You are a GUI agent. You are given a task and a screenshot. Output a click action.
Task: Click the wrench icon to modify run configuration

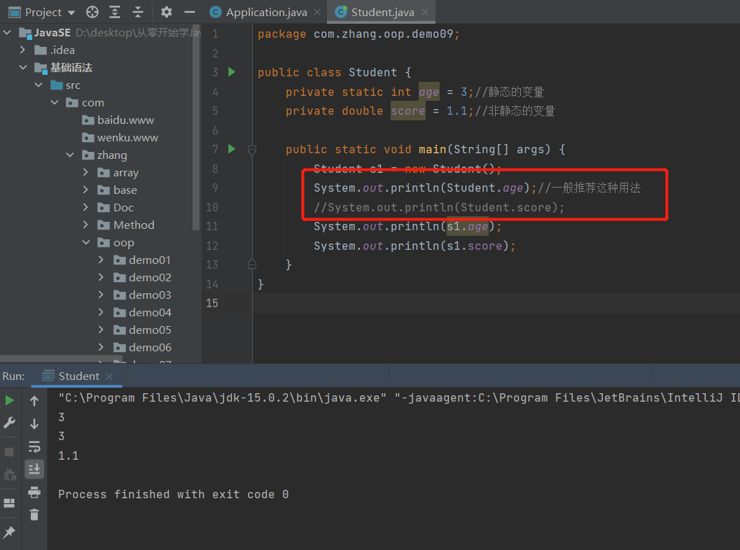pos(9,423)
